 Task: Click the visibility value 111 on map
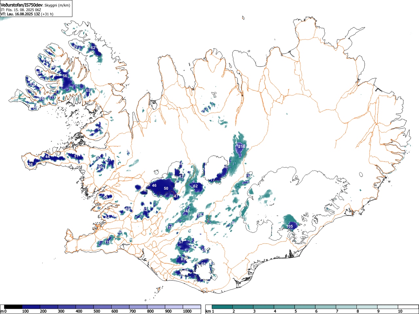pos(52,97)
